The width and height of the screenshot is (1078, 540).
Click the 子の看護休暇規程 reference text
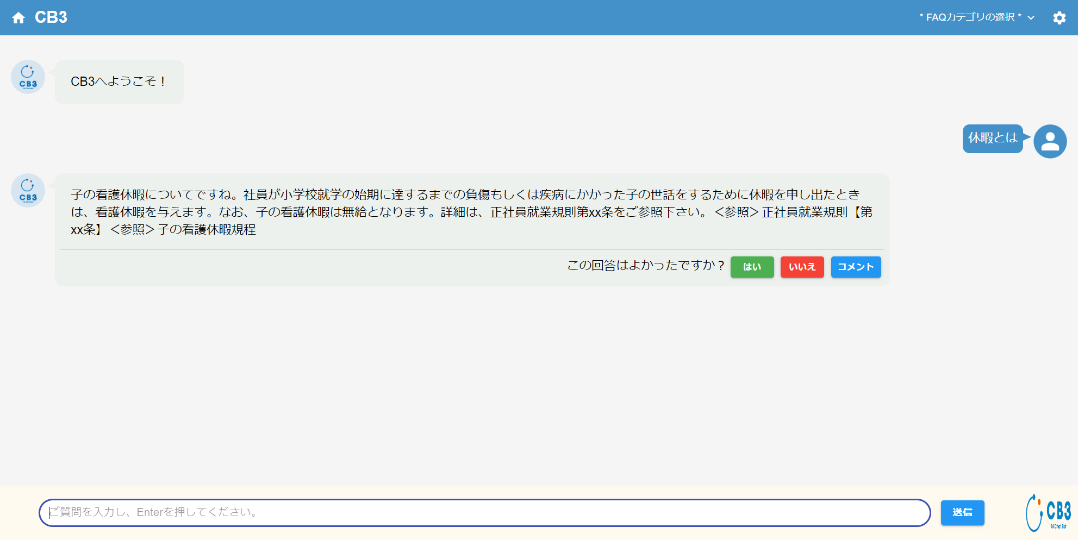click(x=207, y=230)
